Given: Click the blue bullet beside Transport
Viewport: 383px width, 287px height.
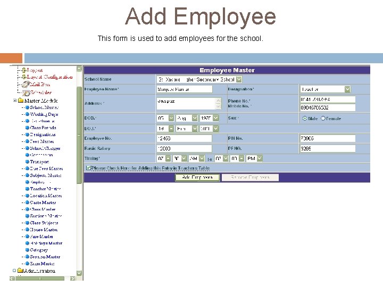Looking at the screenshot, I should (27, 162).
